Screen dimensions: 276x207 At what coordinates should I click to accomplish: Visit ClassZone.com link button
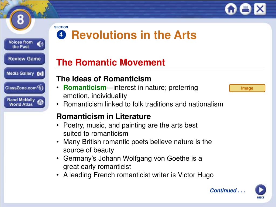25,88
